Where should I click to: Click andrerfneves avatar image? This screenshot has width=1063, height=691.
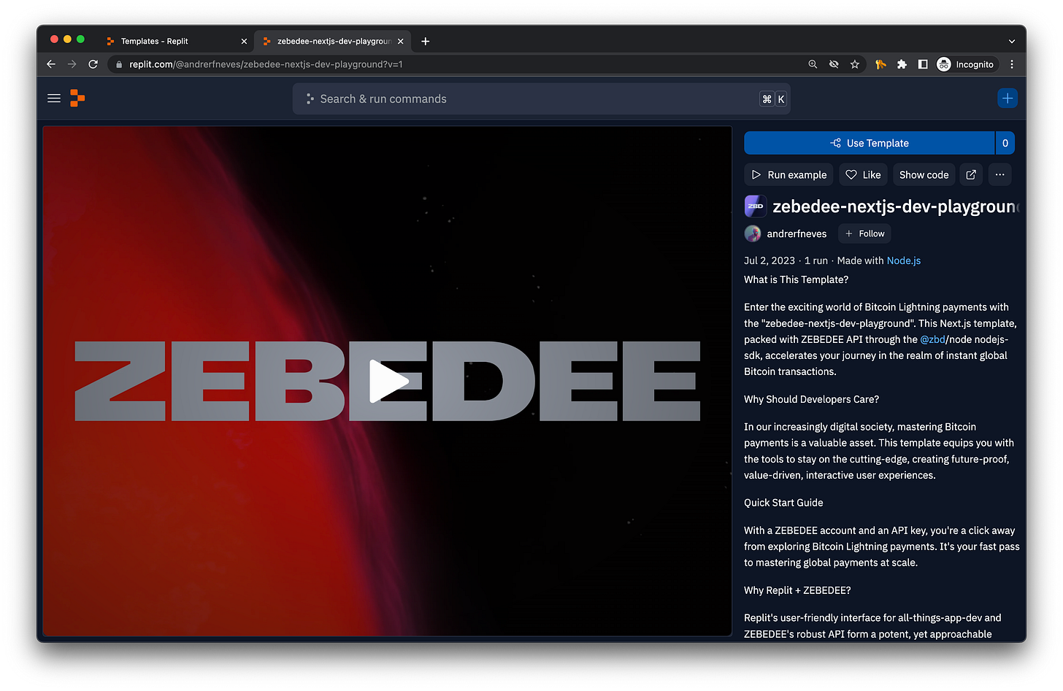[752, 233]
